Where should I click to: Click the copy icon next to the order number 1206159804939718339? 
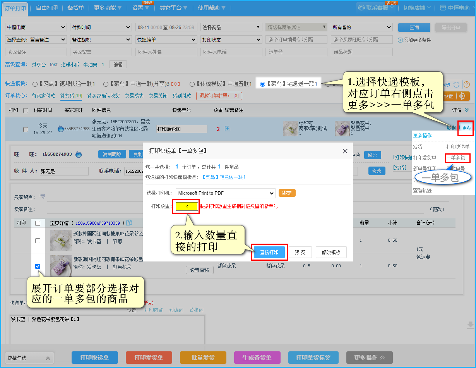[129, 223]
